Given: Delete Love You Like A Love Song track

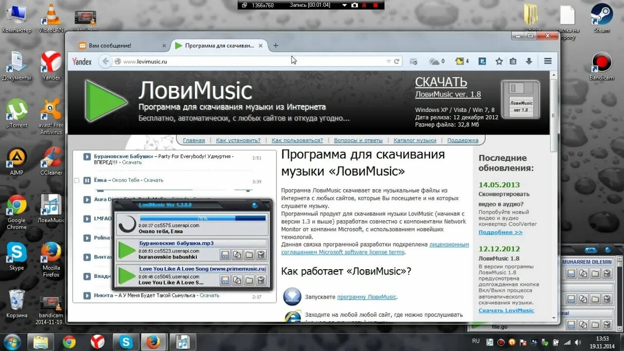Looking at the screenshot, I should (x=261, y=280).
